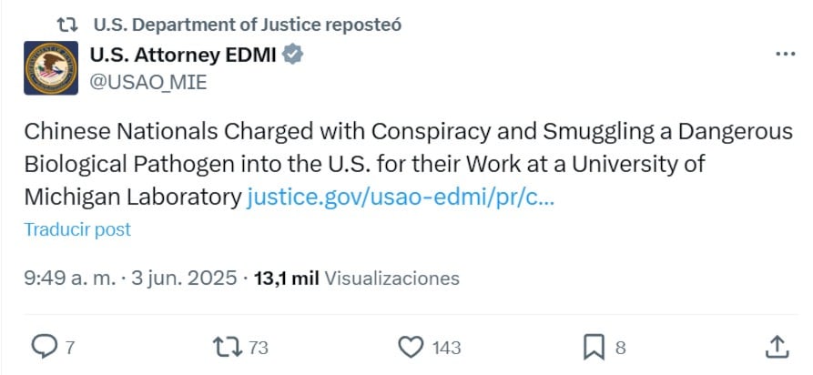Click the small repost icon above the tweet

[66, 23]
